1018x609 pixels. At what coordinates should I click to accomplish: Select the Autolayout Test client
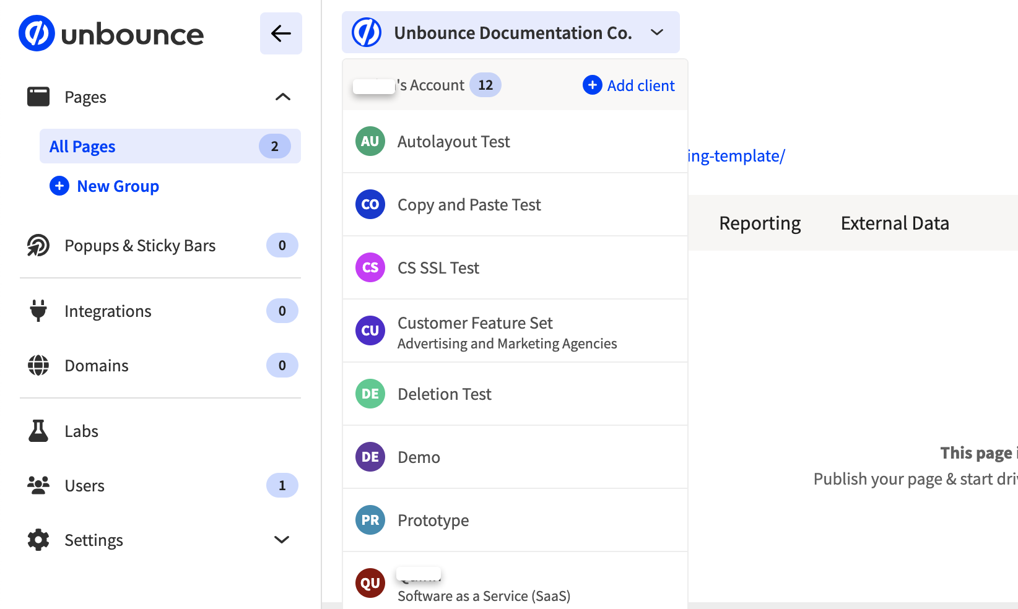(x=515, y=141)
